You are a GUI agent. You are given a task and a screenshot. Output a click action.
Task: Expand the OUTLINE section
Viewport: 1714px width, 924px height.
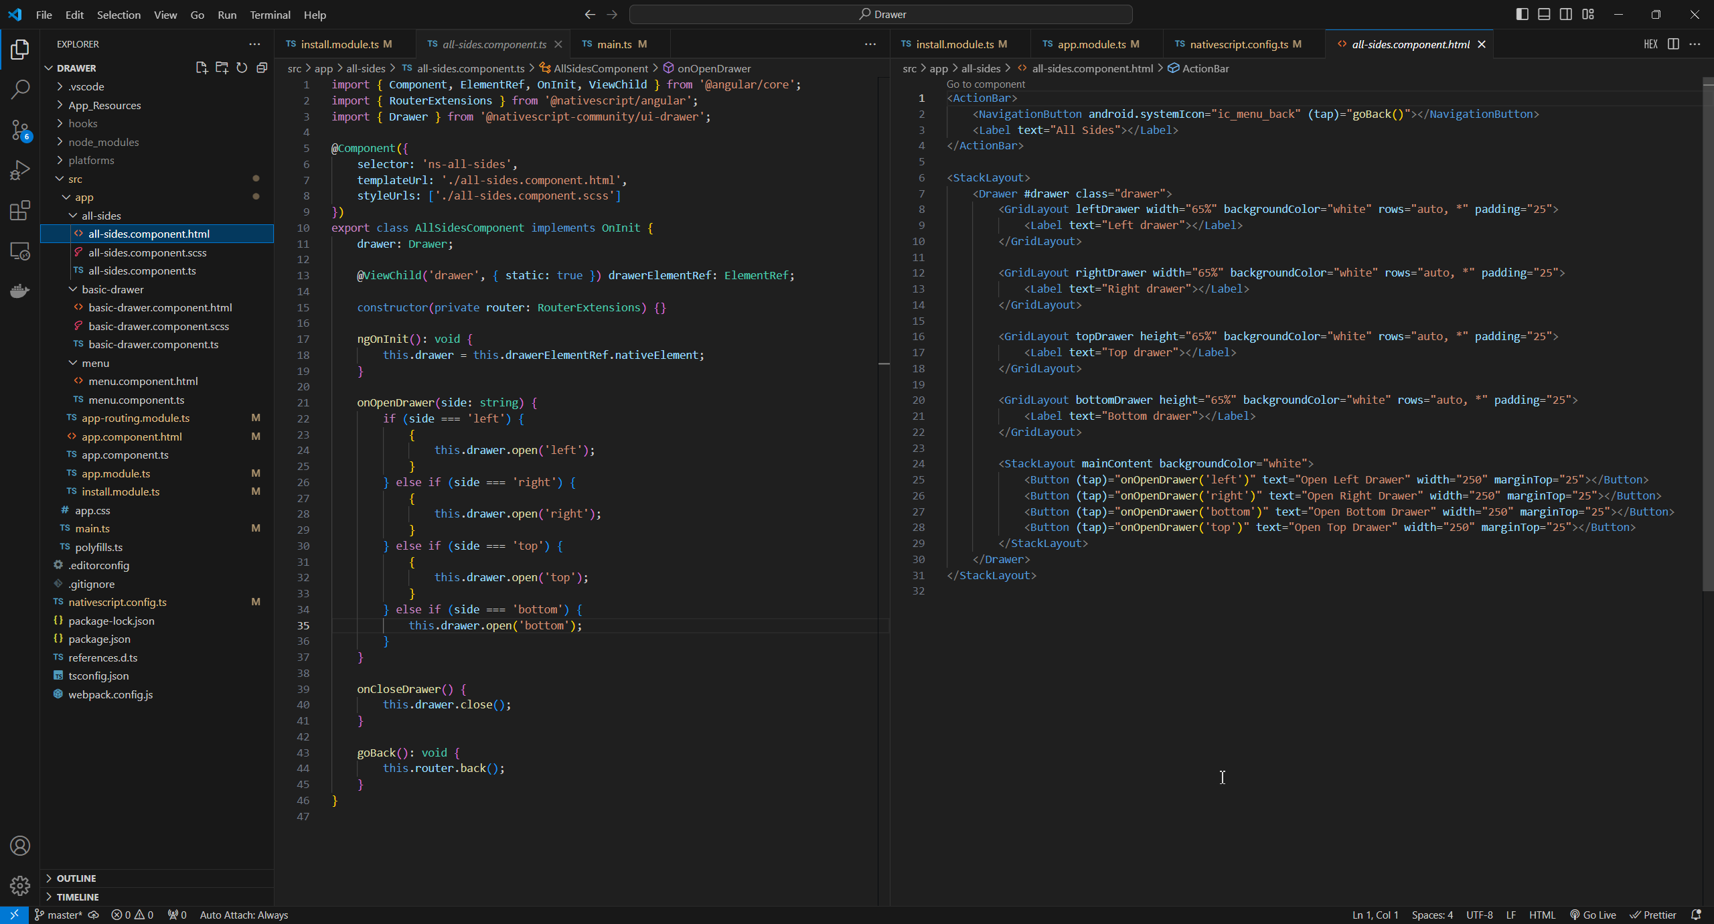(76, 878)
